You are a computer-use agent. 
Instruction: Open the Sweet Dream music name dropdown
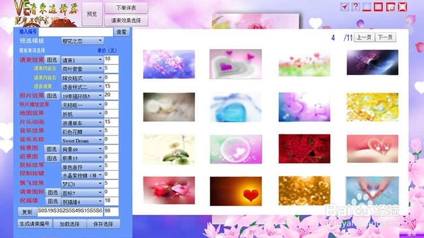[x=82, y=140]
